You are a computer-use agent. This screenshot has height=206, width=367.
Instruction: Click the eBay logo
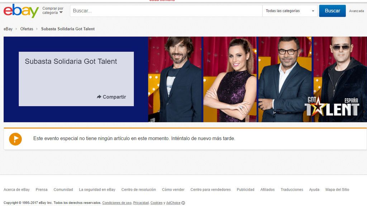click(21, 11)
